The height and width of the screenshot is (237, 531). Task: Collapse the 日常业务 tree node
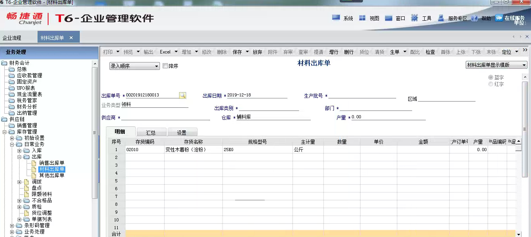coord(12,144)
